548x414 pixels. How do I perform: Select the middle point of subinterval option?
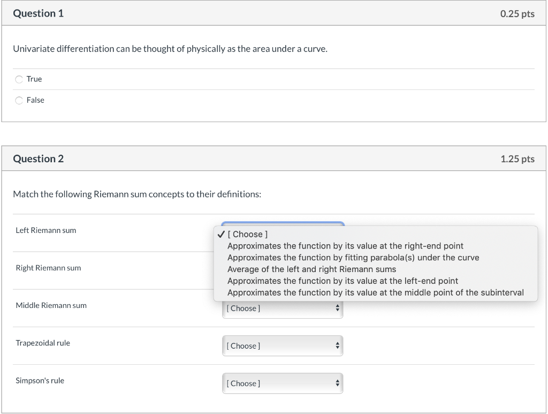tap(375, 292)
